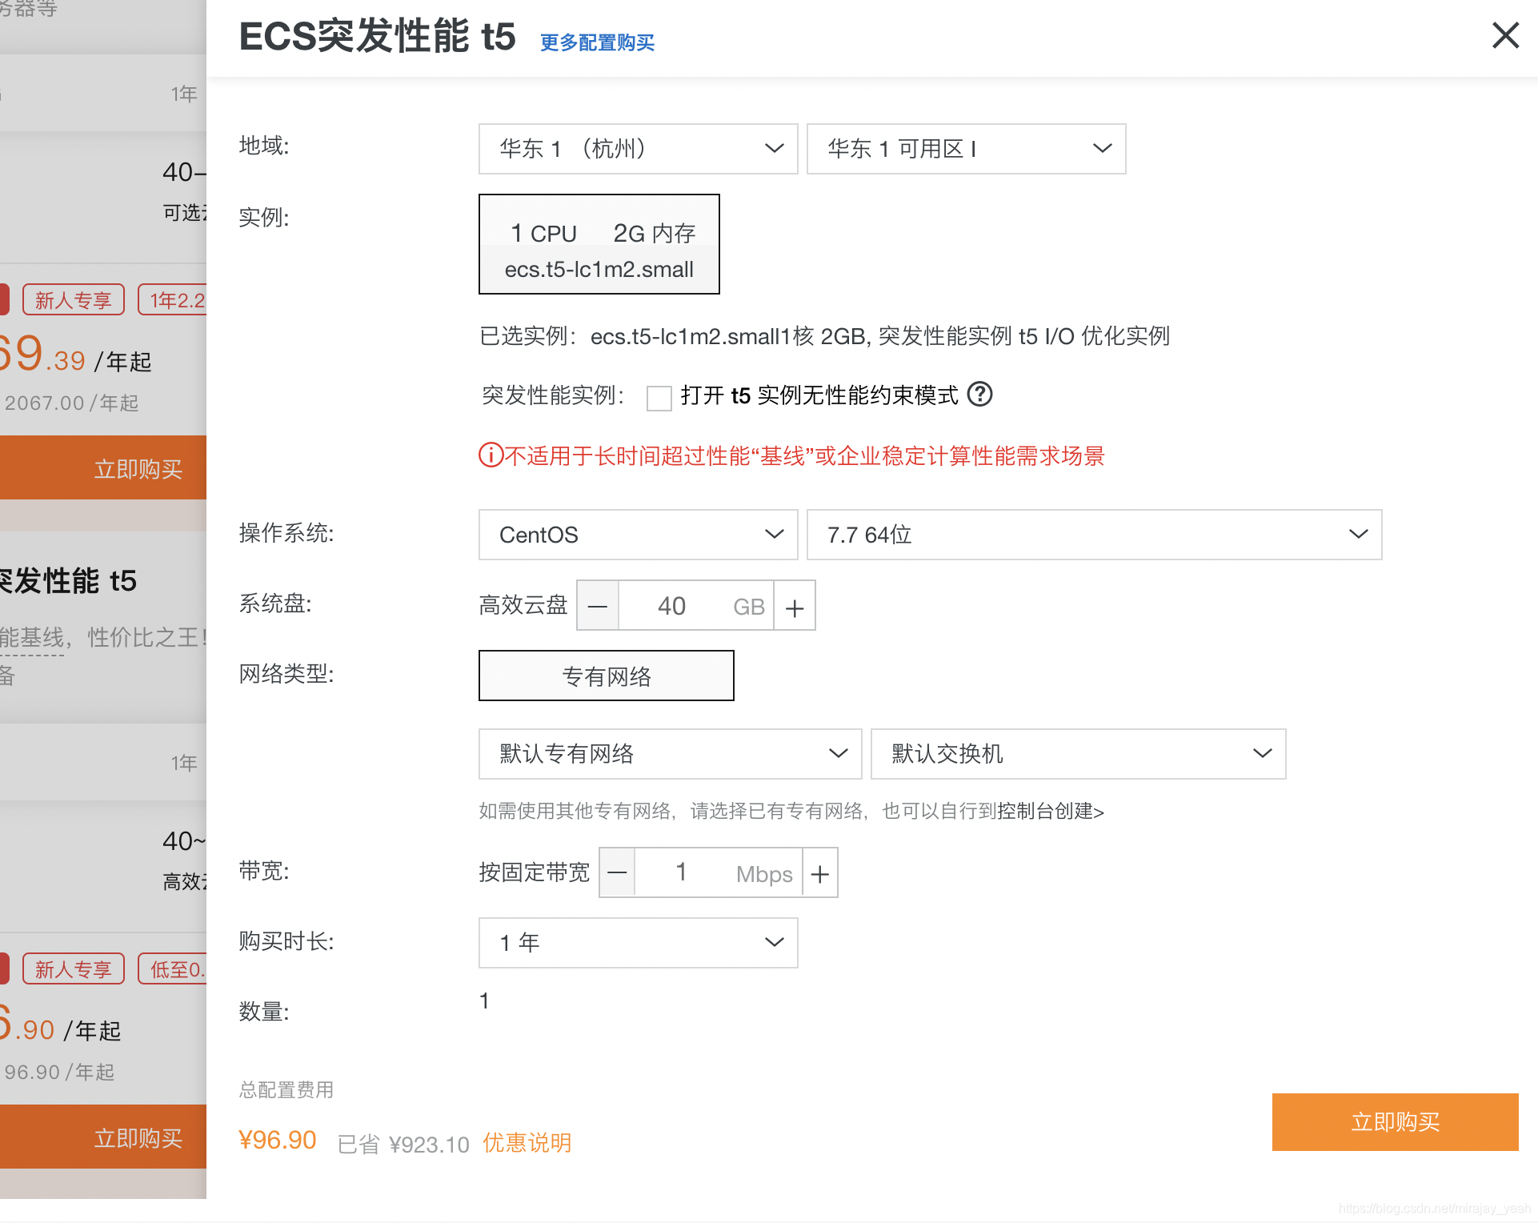Click the 已选实例 description text

(x=824, y=336)
